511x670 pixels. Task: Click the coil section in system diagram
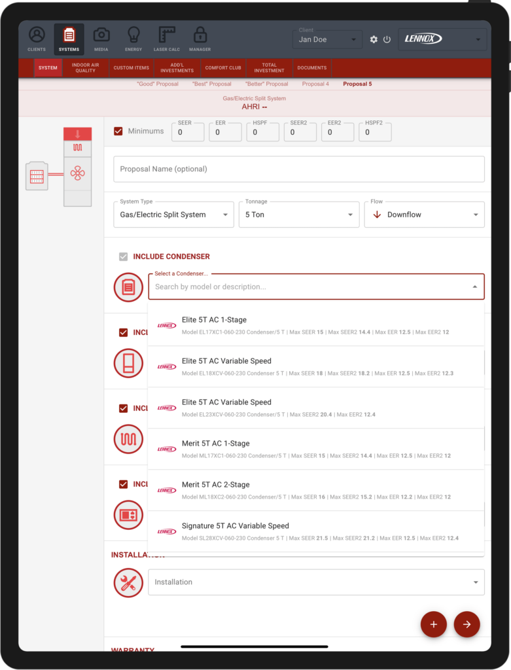78,148
